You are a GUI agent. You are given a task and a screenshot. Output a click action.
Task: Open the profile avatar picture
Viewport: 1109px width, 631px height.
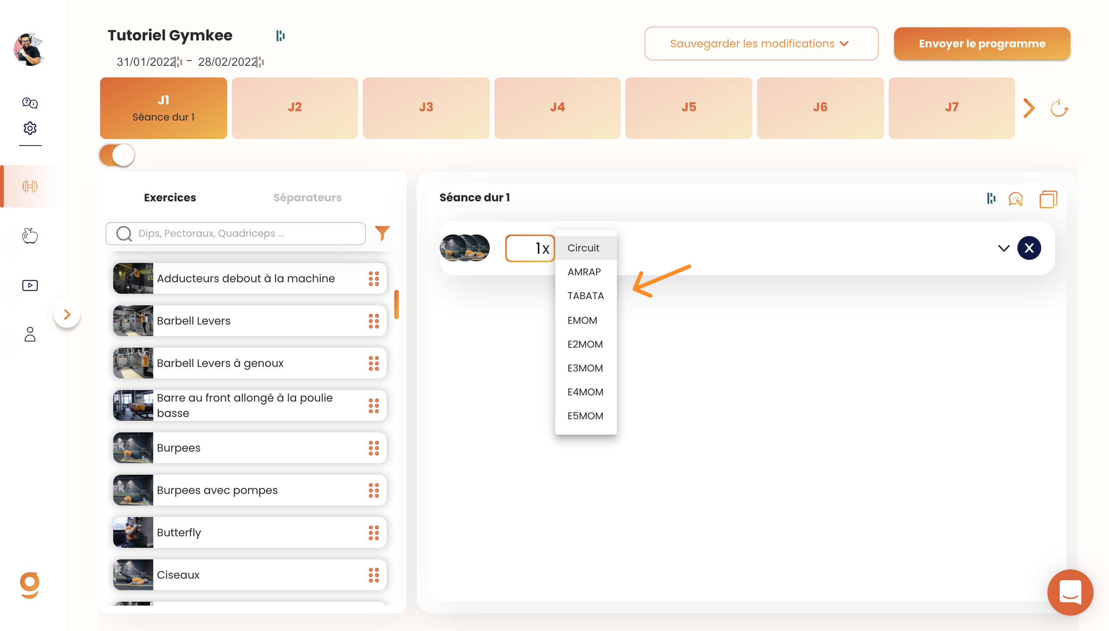pos(30,49)
